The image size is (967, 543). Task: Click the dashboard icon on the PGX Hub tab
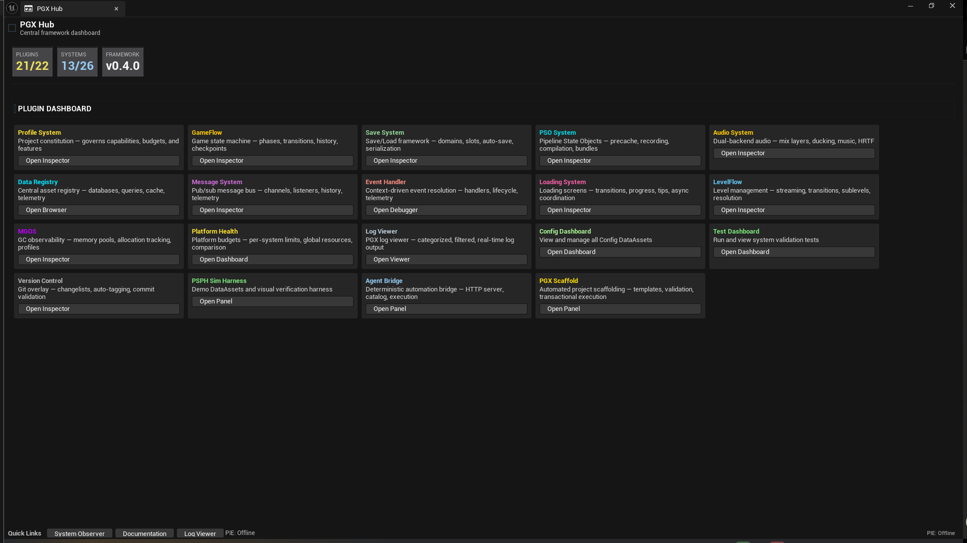(29, 8)
